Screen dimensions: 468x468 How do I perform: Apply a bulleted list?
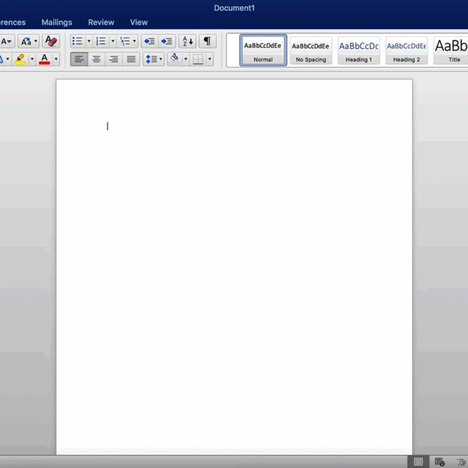(x=78, y=41)
